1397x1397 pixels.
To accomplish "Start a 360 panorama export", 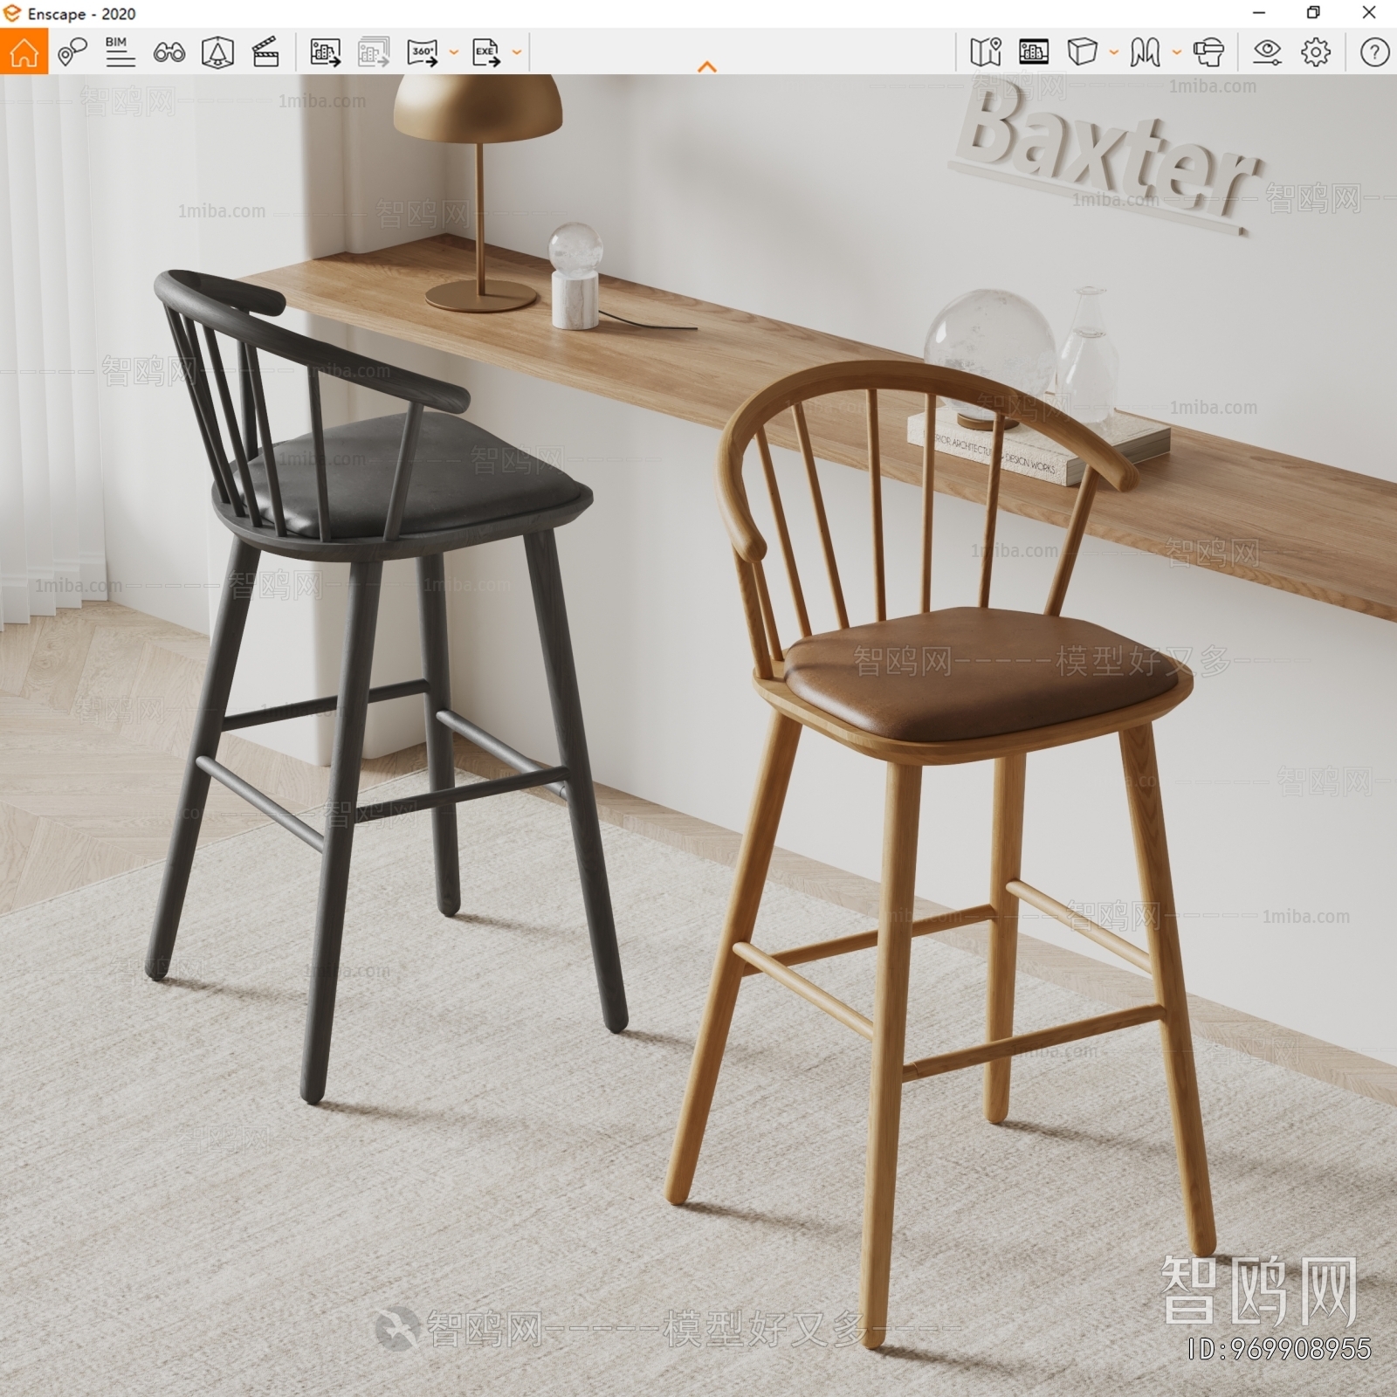I will pos(422,52).
